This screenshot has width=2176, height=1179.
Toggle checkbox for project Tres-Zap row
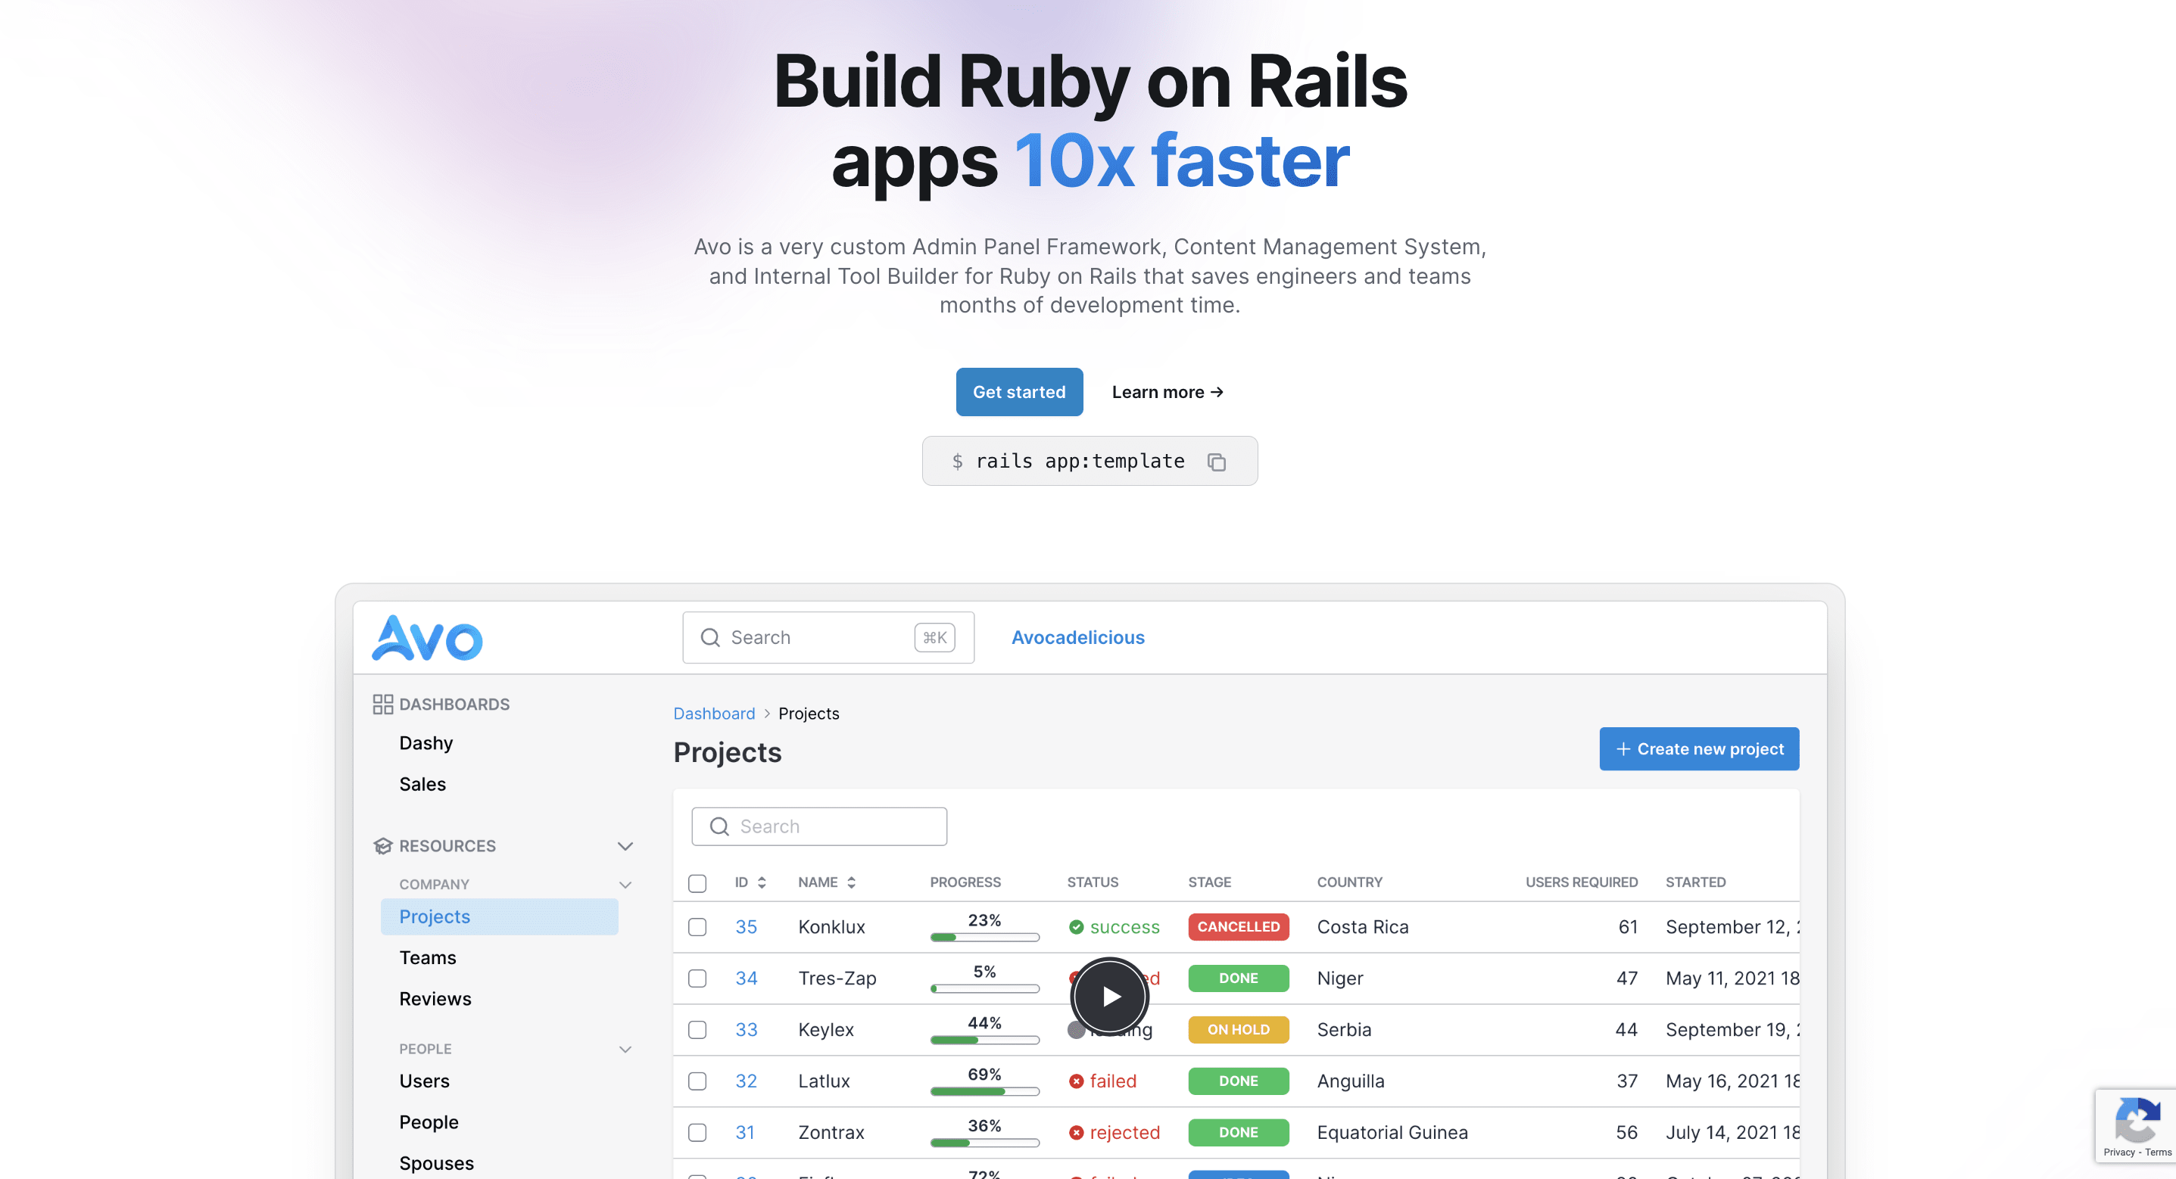tap(699, 977)
